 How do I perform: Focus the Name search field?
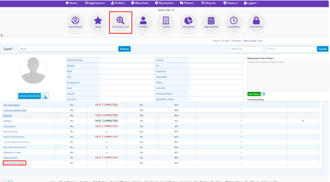pos(68,49)
